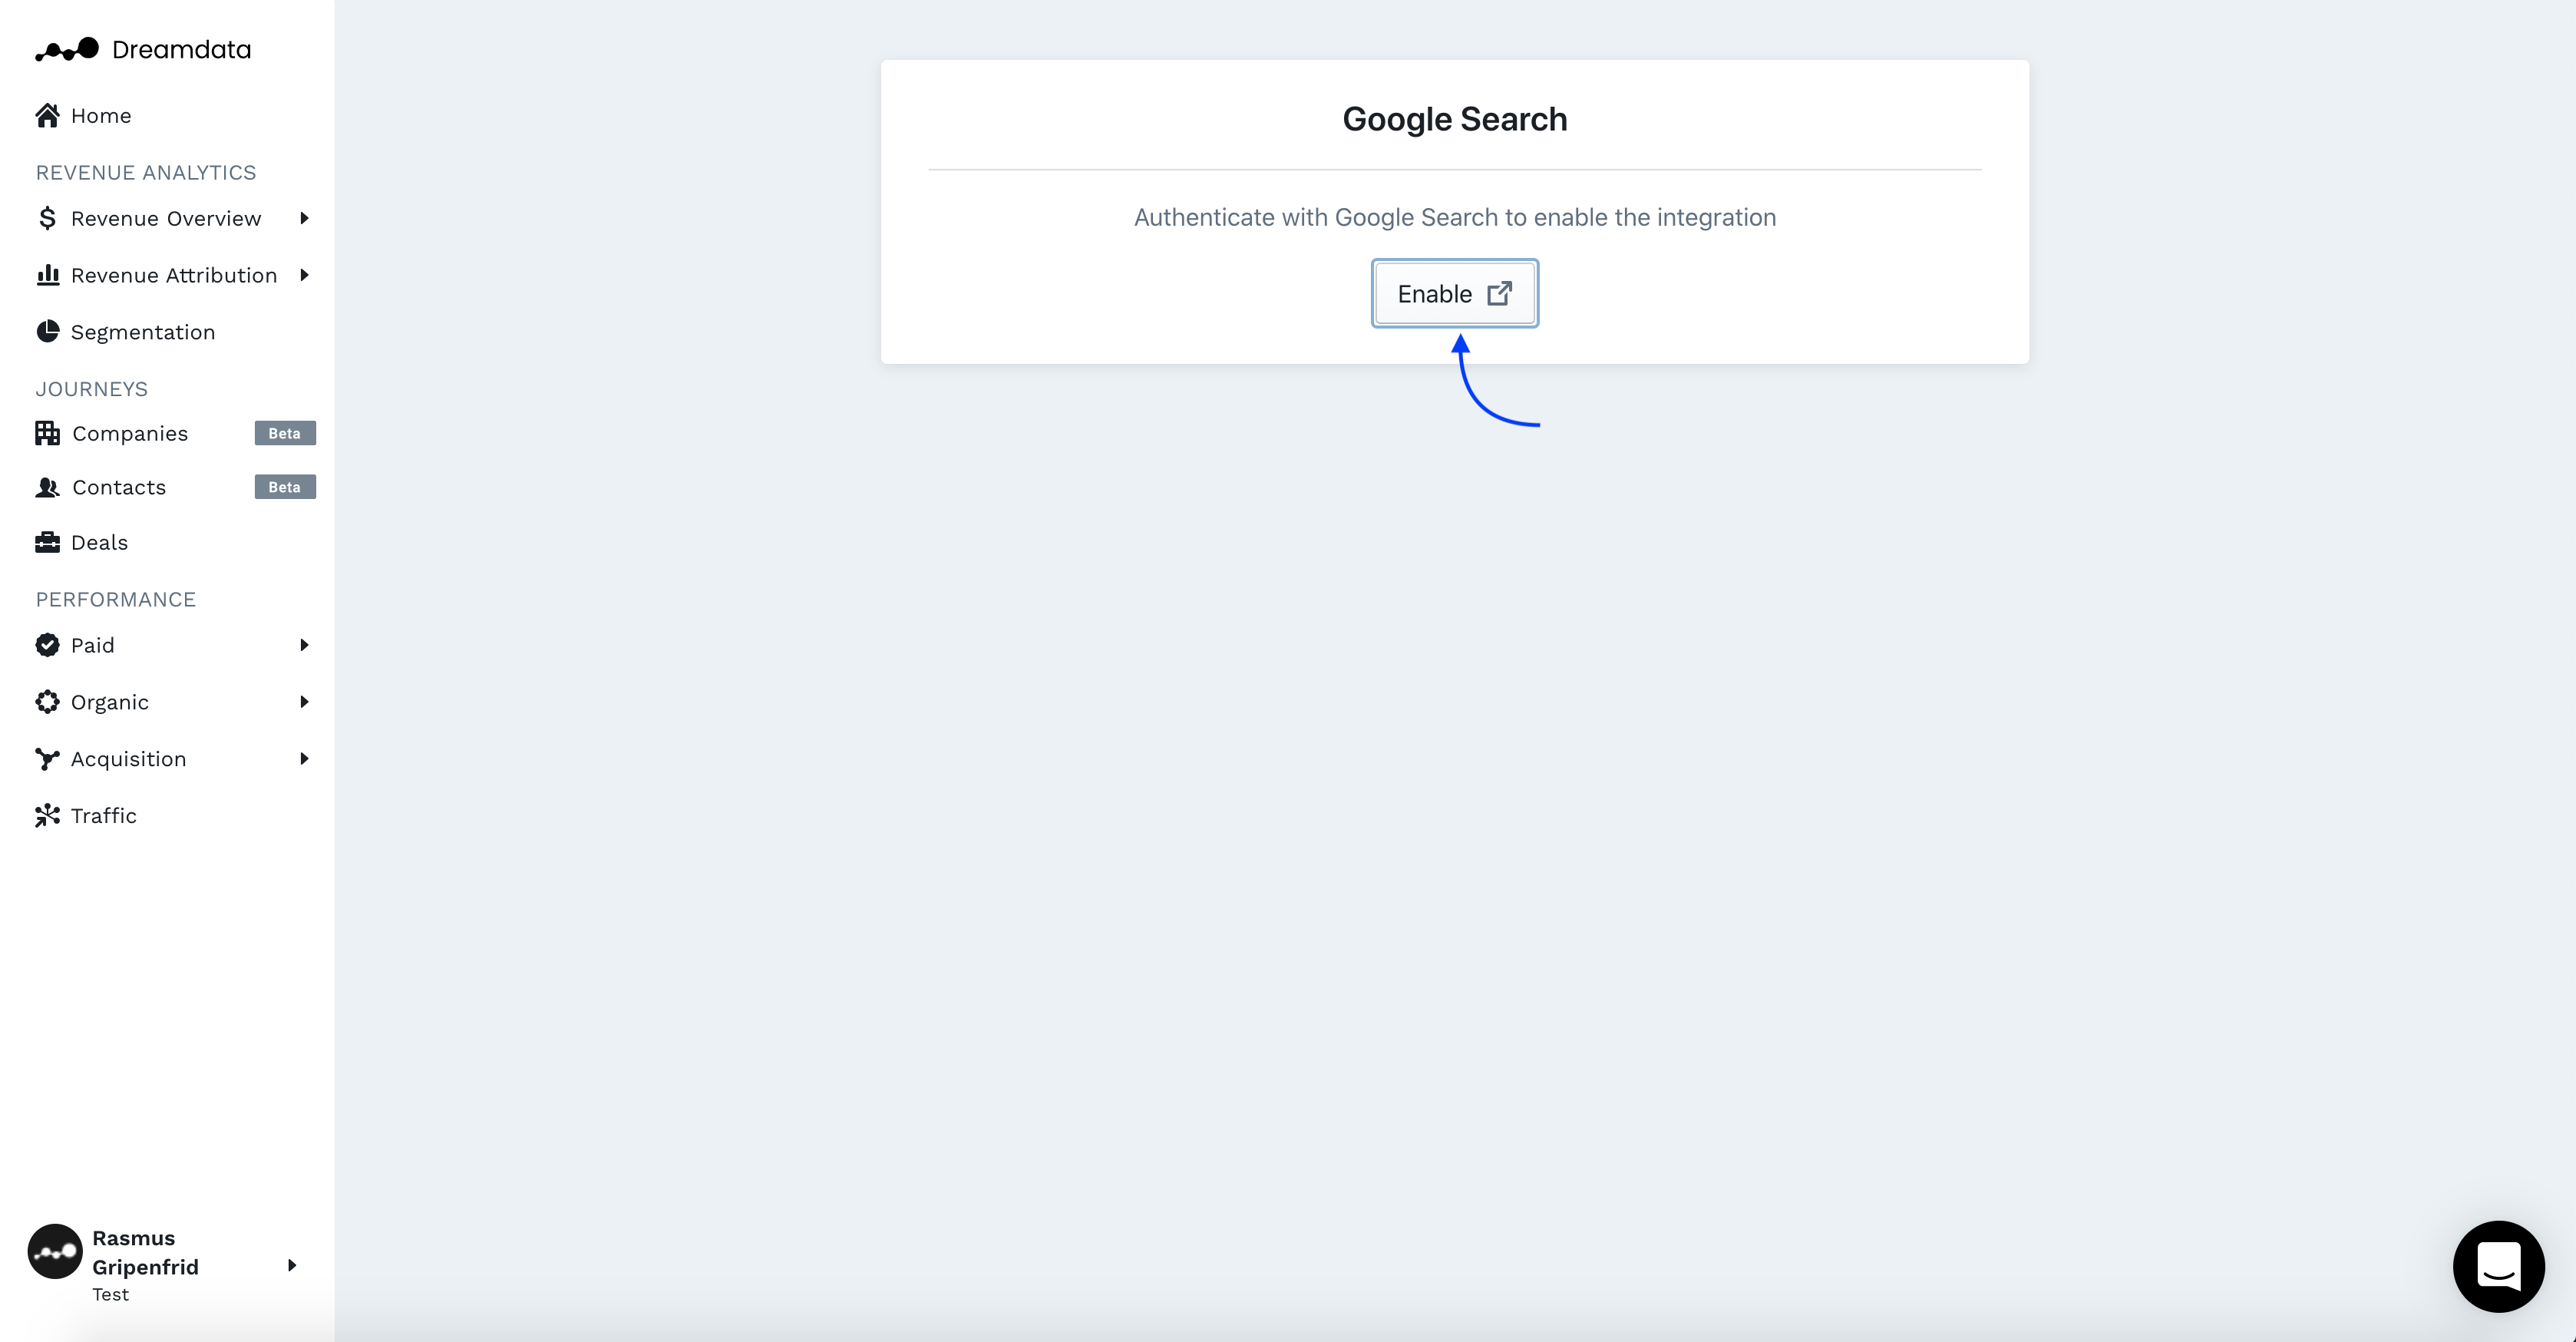Open the Rasmus Gripenfrid account menu arrow
Viewport: 2576px width, 1342px height.
[x=292, y=1266]
